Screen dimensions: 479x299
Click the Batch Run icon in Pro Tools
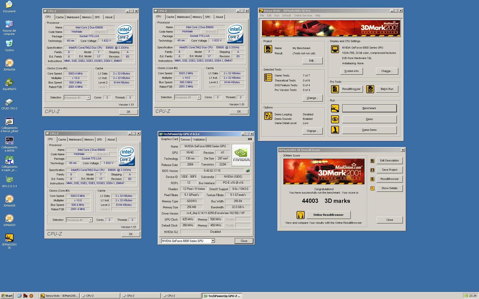click(x=370, y=89)
